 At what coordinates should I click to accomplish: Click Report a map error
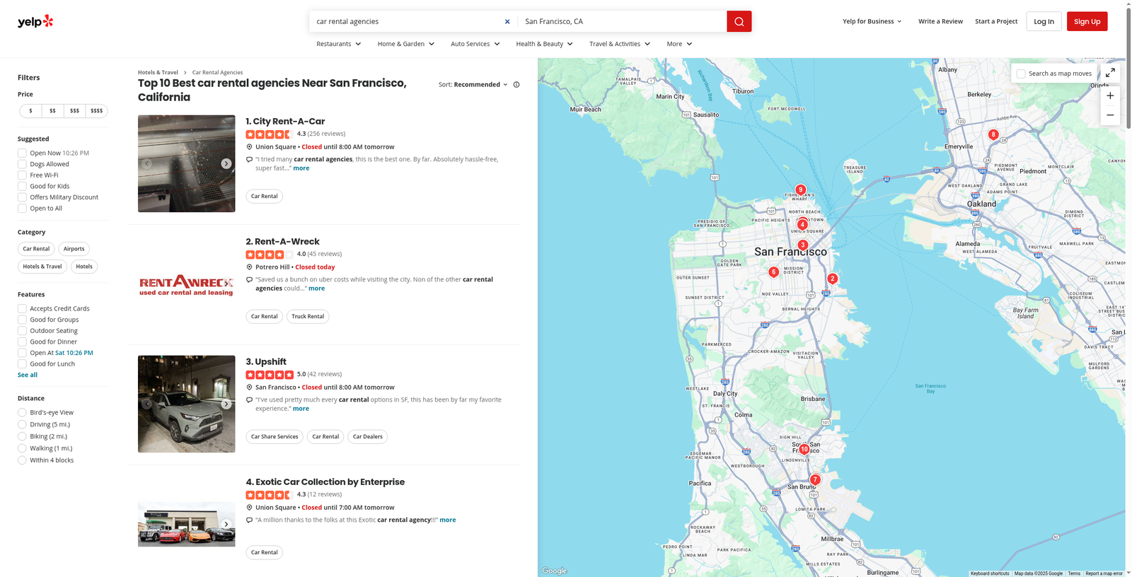point(1104,573)
